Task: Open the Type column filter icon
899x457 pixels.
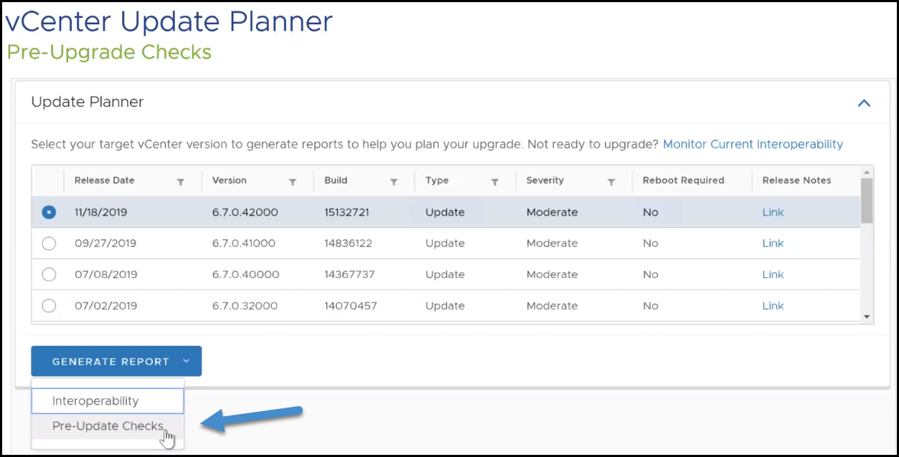Action: (494, 182)
